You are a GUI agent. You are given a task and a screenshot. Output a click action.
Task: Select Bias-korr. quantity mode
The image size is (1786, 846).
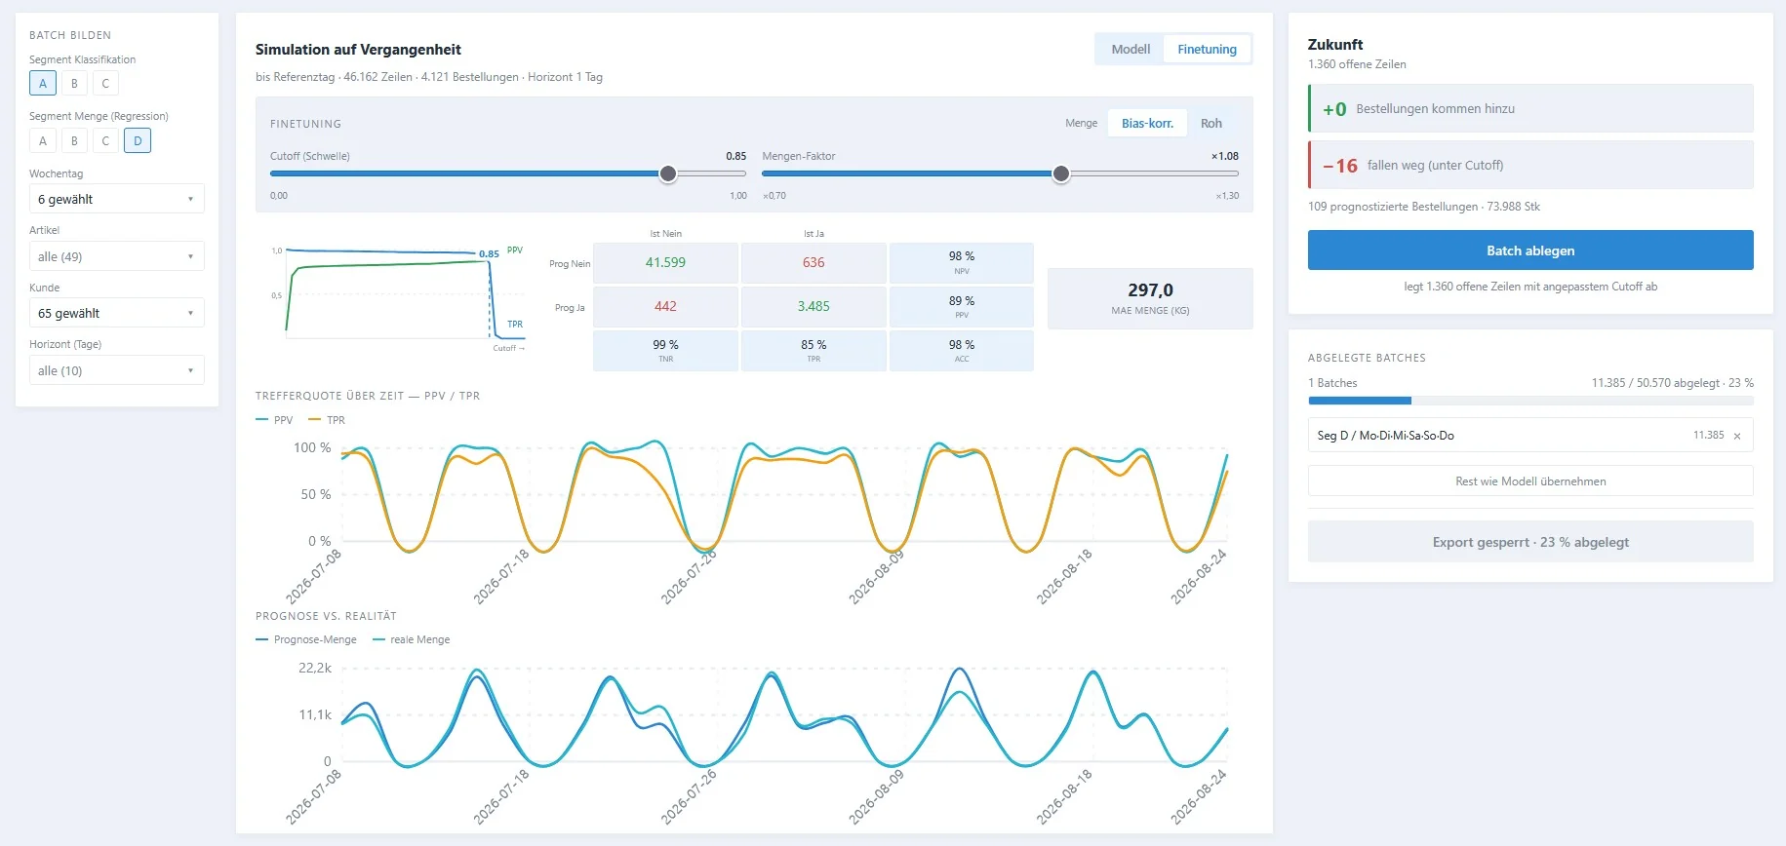pos(1147,123)
